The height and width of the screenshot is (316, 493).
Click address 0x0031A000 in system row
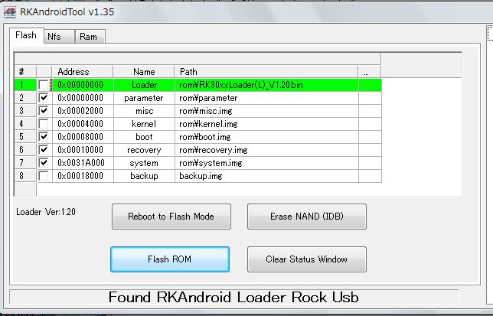[x=81, y=163]
